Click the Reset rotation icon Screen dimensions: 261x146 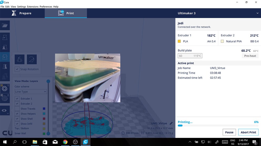pos(20,59)
